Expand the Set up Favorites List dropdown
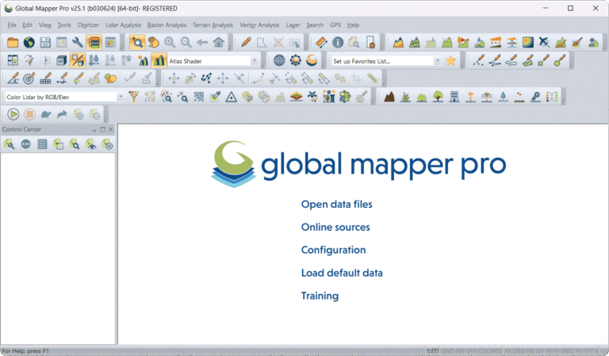 [x=438, y=61]
